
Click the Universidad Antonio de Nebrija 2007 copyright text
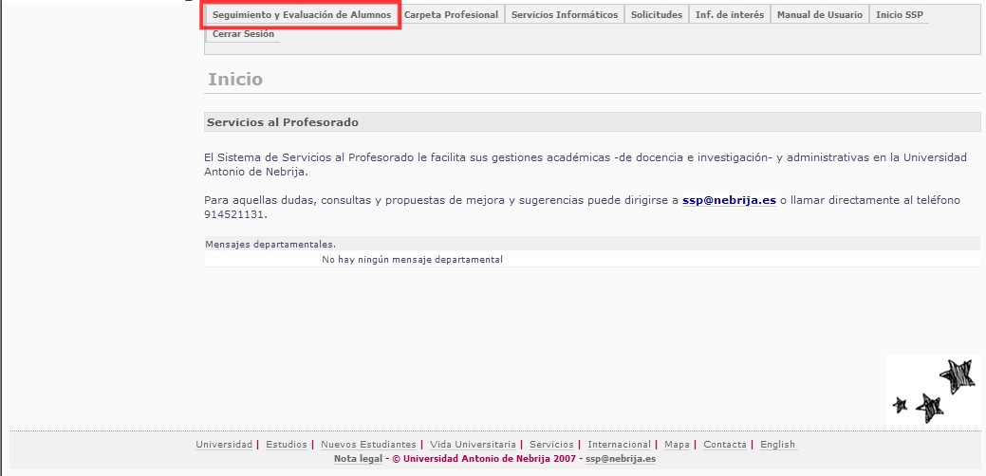pos(484,459)
